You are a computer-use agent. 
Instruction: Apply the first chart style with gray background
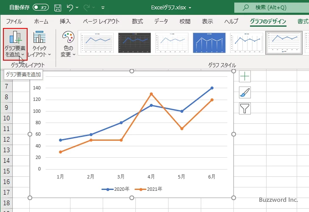[x=97, y=43]
